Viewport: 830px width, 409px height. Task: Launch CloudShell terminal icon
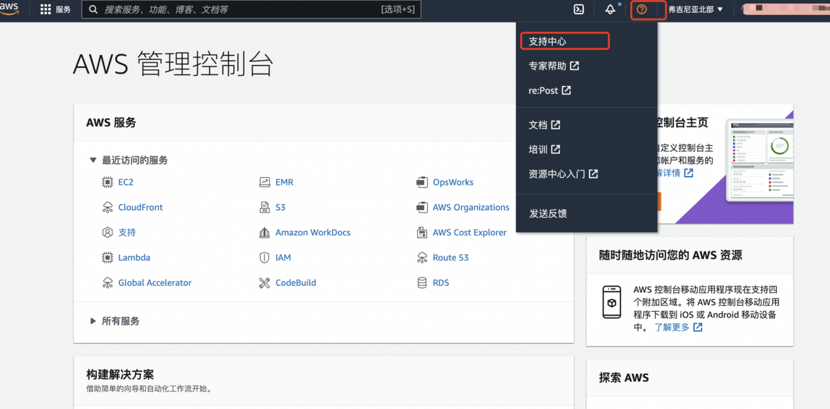pyautogui.click(x=579, y=9)
